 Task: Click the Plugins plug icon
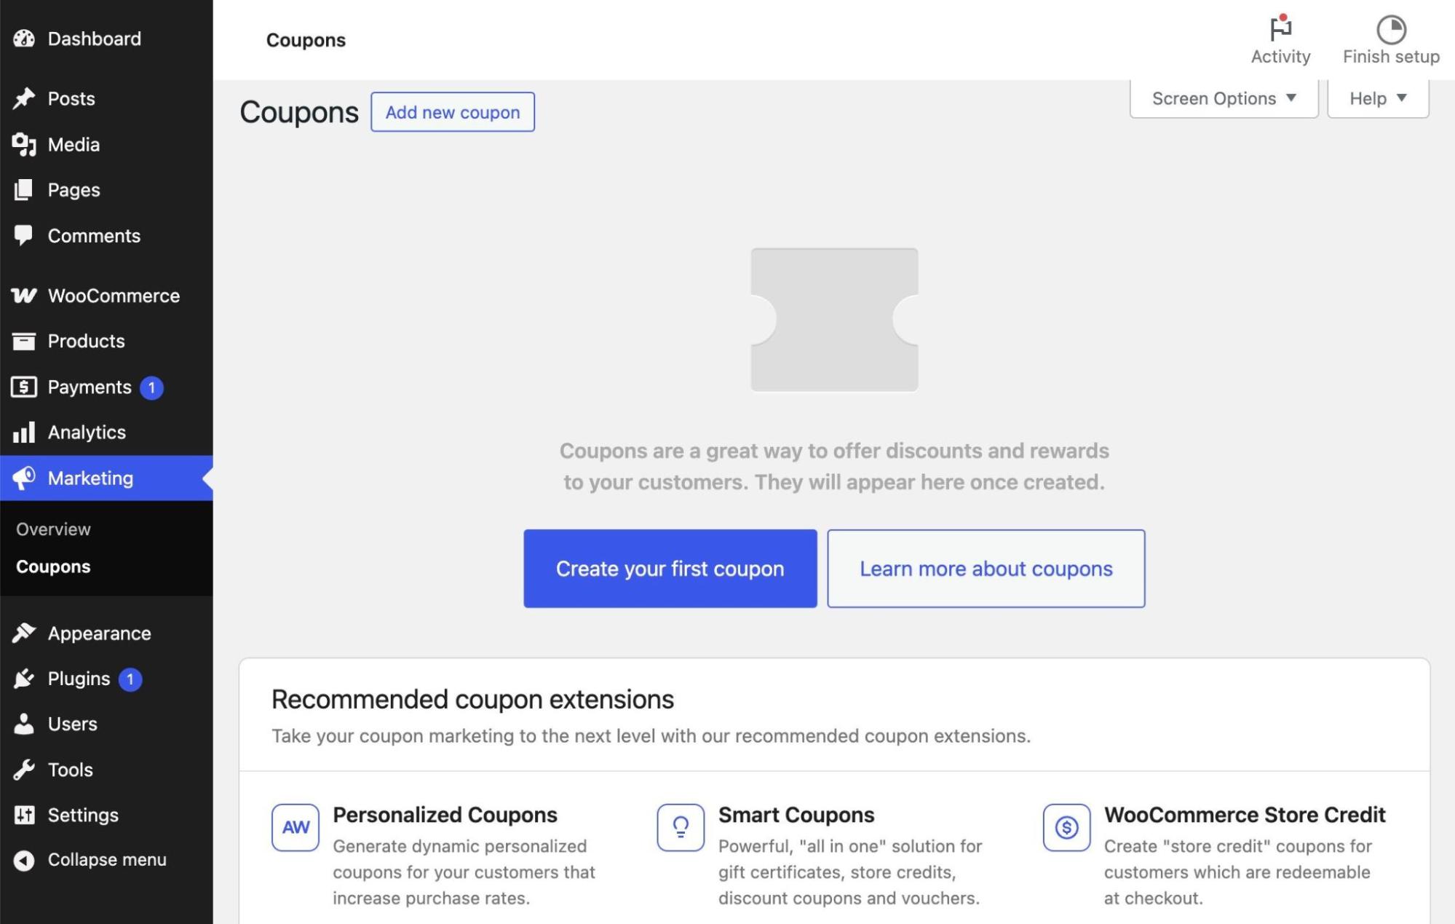24,679
